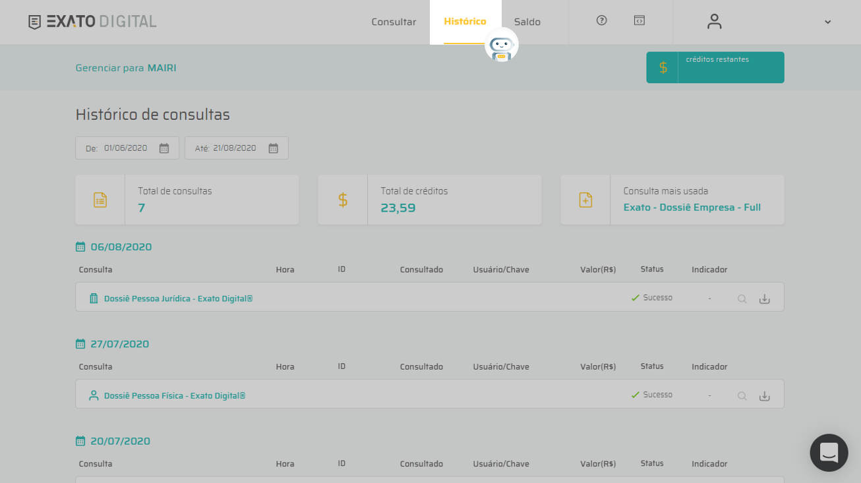This screenshot has height=483, width=861.
Task: Download the Dossiê Pessoa Jurídica result
Action: (x=764, y=299)
